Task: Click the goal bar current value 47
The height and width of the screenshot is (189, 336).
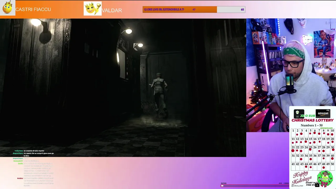Action: pyautogui.click(x=194, y=9)
